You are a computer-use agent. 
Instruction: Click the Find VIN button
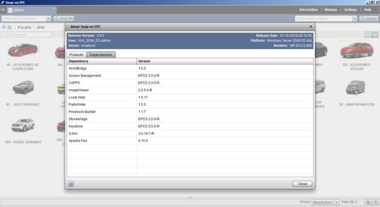tap(64, 19)
